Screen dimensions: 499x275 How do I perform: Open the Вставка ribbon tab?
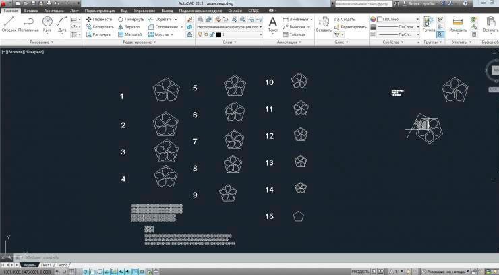[x=31, y=11]
